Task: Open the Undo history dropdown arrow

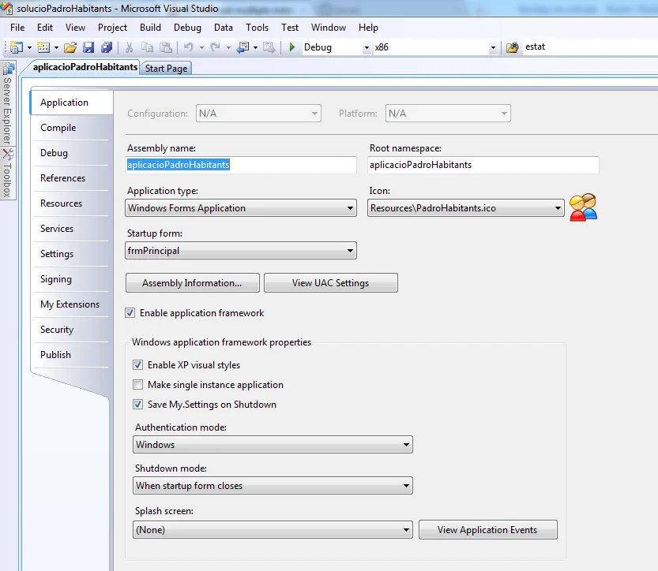Action: [202, 48]
